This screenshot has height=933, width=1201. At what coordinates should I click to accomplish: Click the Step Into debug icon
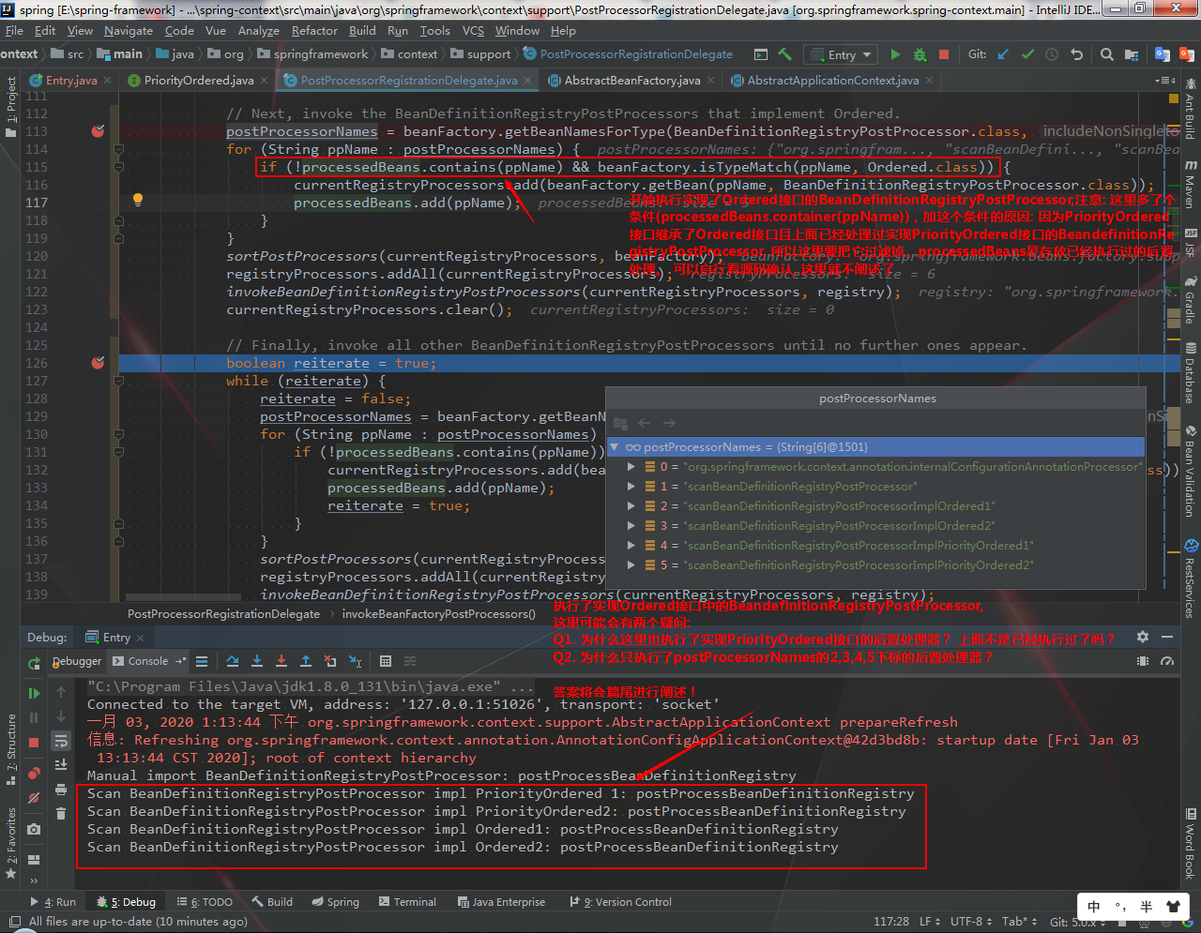[x=257, y=661]
